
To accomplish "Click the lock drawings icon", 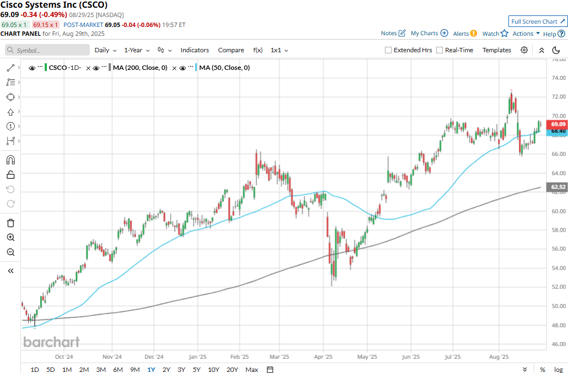I will (x=10, y=175).
